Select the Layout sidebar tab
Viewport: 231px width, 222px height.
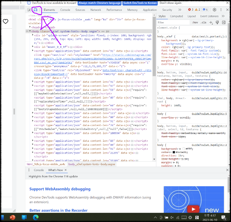192,16
